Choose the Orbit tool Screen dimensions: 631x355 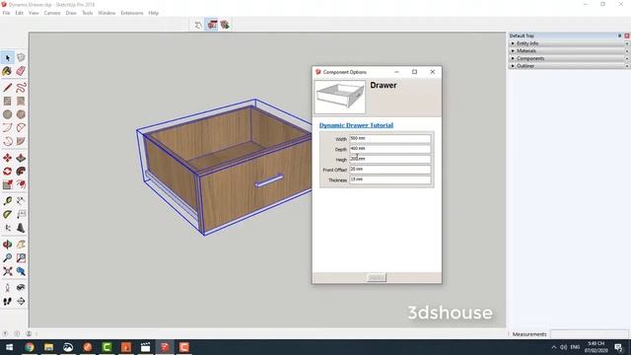[x=8, y=245]
